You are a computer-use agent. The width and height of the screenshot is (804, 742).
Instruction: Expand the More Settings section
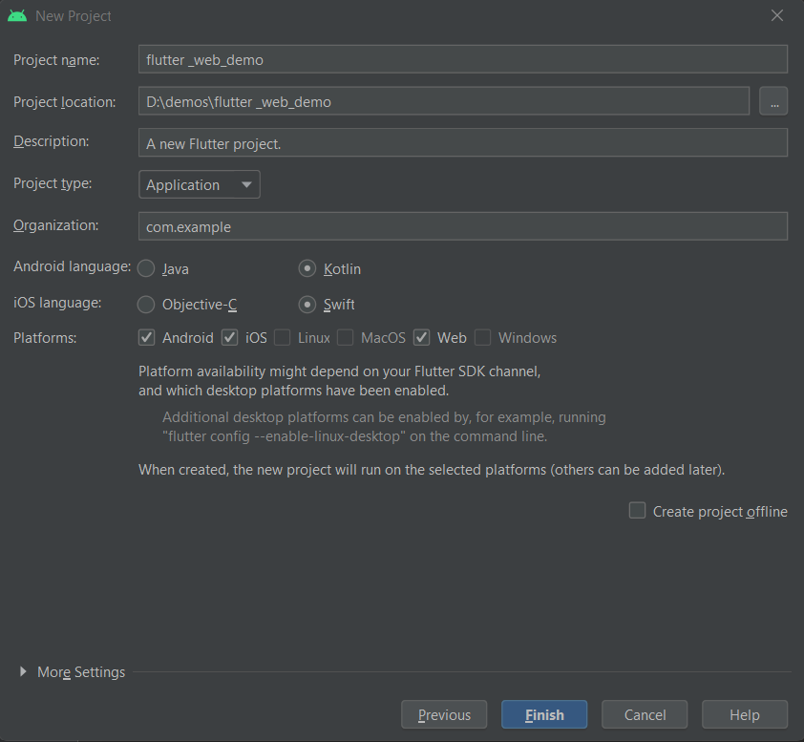23,671
